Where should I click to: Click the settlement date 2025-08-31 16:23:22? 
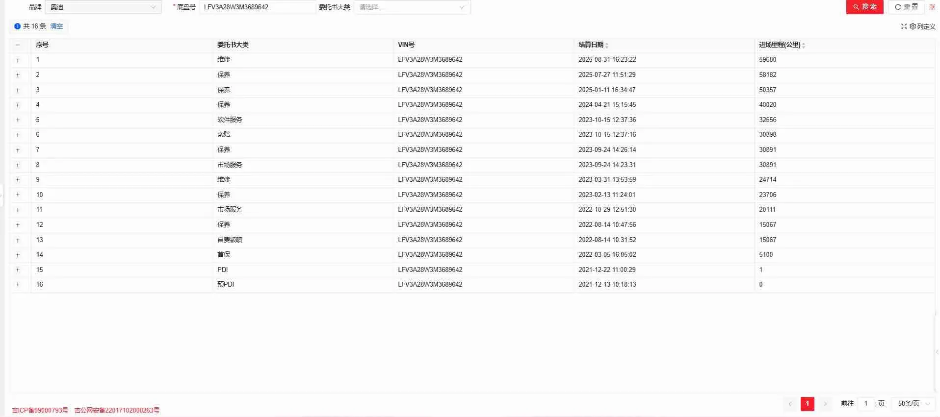607,59
